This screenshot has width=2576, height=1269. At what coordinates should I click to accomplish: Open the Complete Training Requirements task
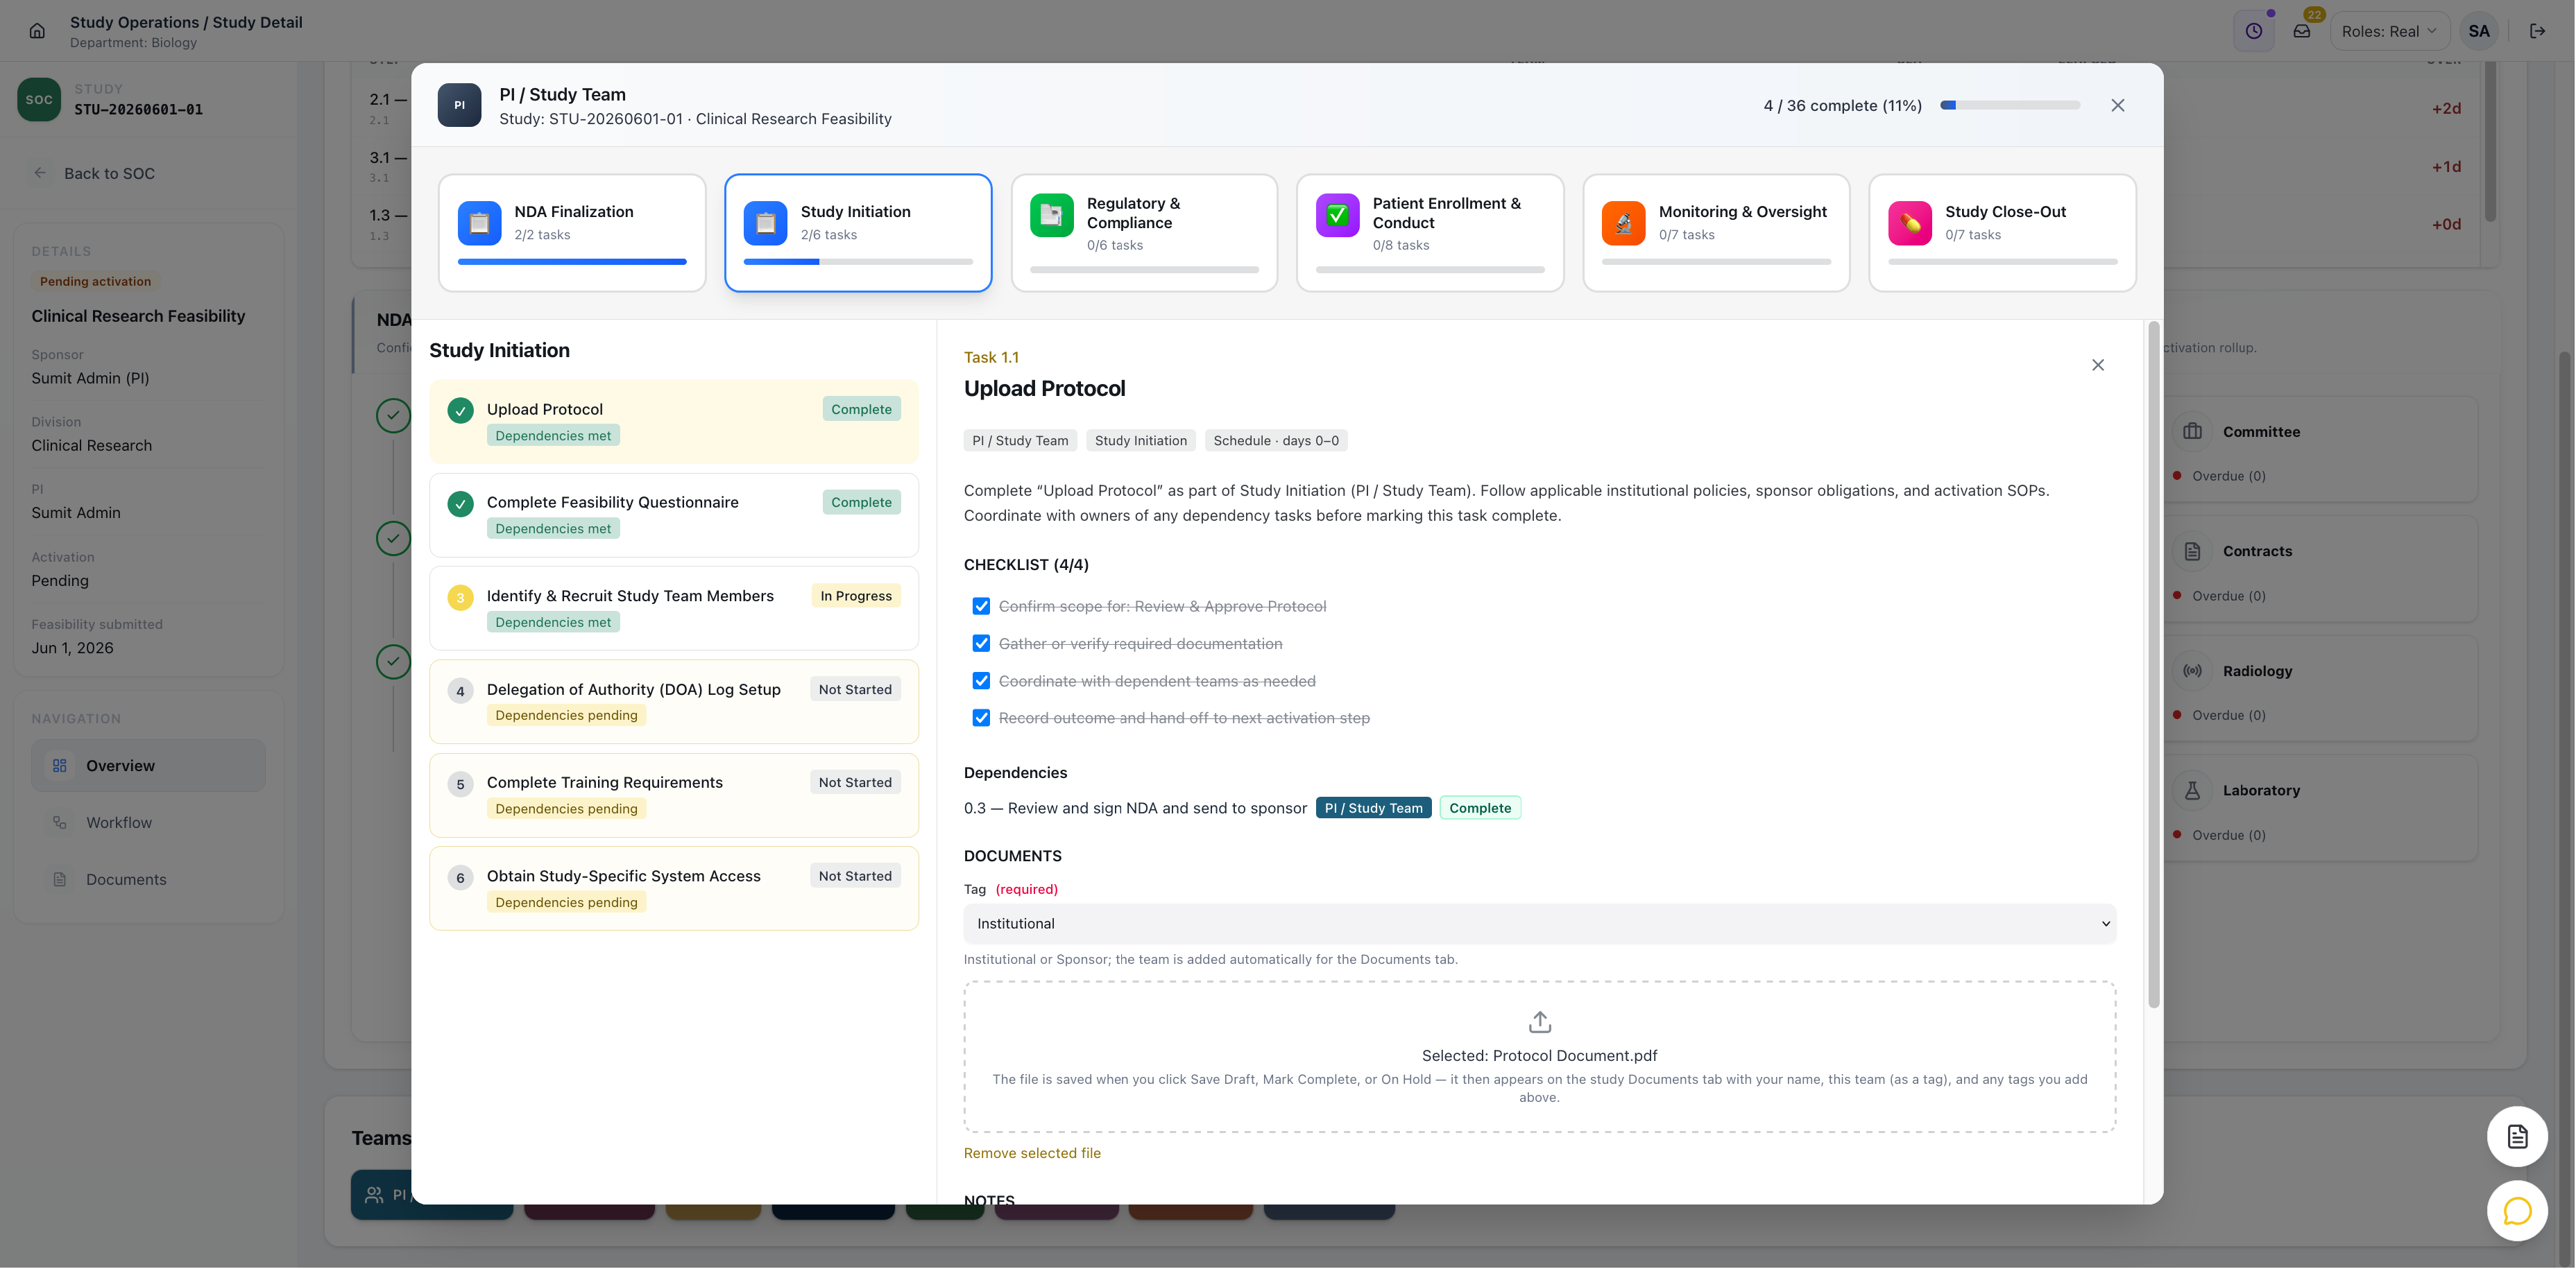click(x=674, y=795)
